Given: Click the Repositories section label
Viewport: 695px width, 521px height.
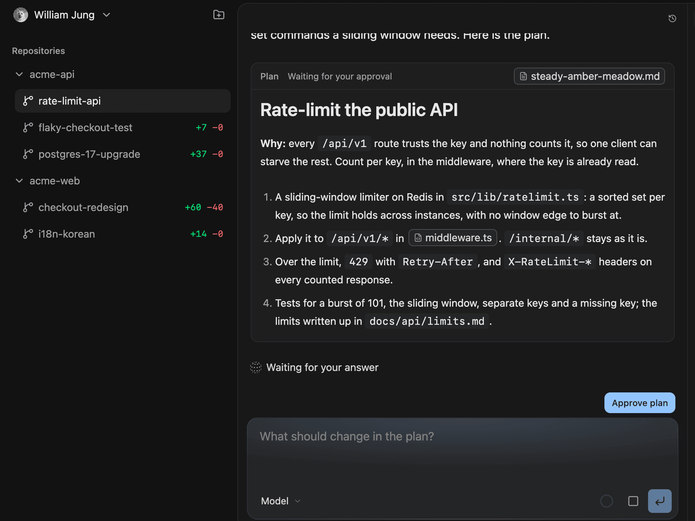Looking at the screenshot, I should [38, 51].
